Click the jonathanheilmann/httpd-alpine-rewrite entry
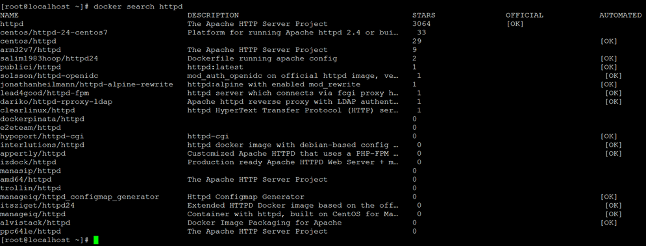This screenshot has height=246, width=646. click(x=86, y=84)
